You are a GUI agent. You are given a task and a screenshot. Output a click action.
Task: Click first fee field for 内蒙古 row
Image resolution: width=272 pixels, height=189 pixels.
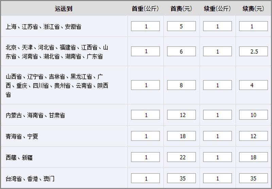pos(182,115)
